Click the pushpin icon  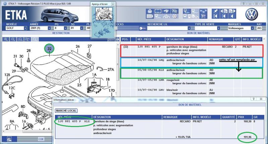215,11
